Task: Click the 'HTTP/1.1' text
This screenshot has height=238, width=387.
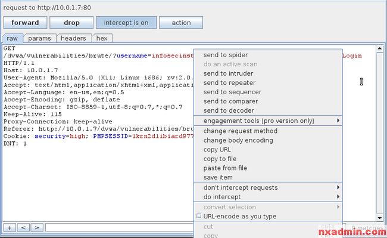Action: point(19,63)
